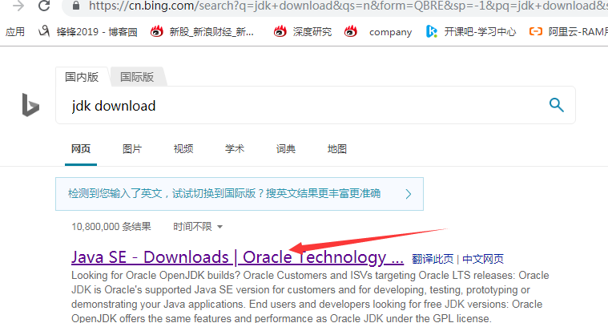Click the browser forward arrow
The height and width of the screenshot is (323, 608).
(18, 6)
